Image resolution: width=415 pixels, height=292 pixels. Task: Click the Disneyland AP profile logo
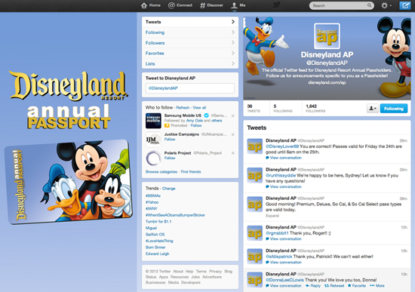coord(327,36)
